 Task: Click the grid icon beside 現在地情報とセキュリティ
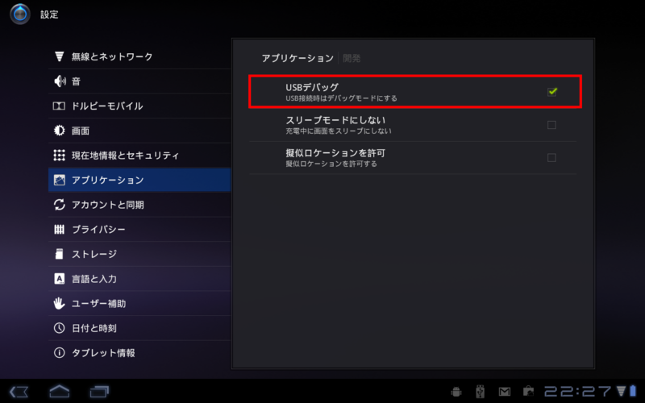tap(59, 155)
